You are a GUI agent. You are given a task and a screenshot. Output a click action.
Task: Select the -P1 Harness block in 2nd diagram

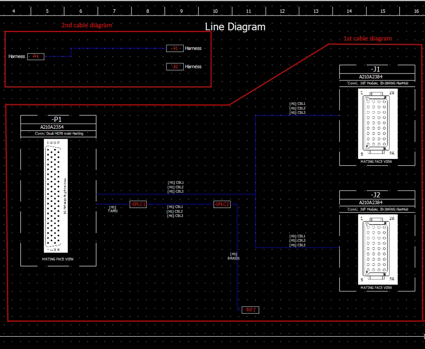pos(36,56)
